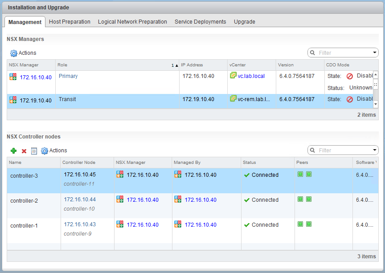Click the disabled state icon in the Primary manager row
Image resolution: width=385 pixels, height=273 pixels.
350,76
